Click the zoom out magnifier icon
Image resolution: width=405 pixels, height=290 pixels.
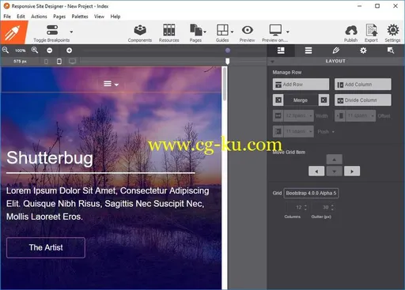point(6,50)
